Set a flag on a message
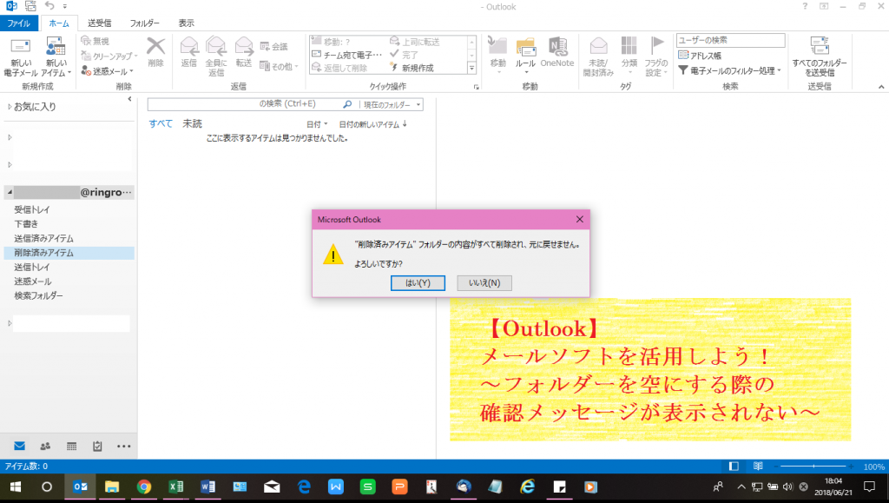889x503 pixels. pyautogui.click(x=657, y=52)
